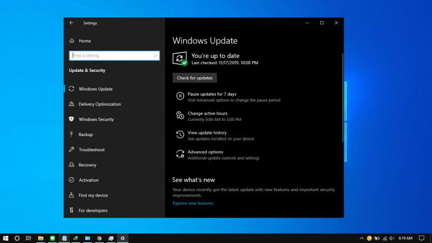Click the Recovery icon in sidebar
Screen dimensions: 432x243
point(71,165)
